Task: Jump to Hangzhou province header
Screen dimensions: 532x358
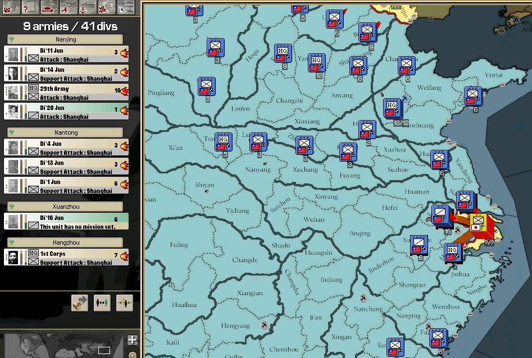Action: coord(65,242)
